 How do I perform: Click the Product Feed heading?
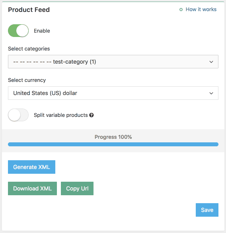click(x=29, y=10)
